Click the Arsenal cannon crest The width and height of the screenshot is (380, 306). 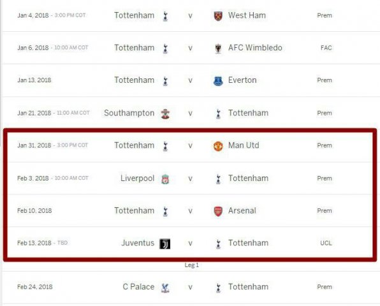tap(218, 211)
